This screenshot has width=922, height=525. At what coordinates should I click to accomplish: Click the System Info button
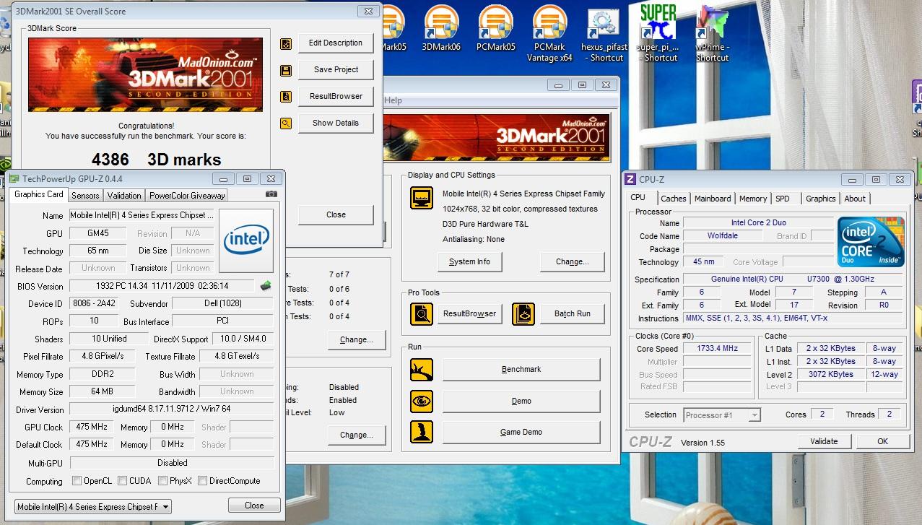point(469,262)
